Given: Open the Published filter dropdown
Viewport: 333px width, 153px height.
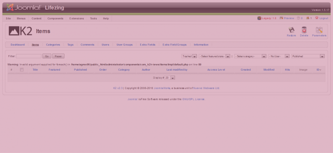Looking at the screenshot, I should [x=308, y=56].
